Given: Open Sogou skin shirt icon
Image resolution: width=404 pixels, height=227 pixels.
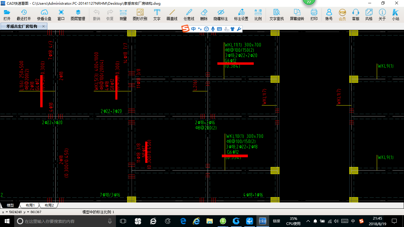Looking at the screenshot, I should coord(232,29).
